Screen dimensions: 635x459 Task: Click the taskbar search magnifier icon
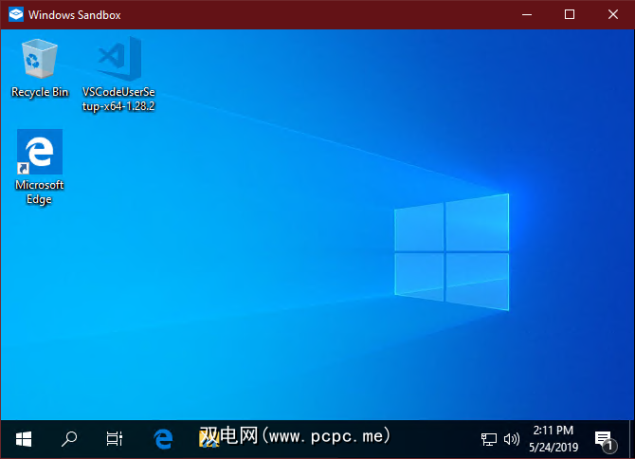69,438
